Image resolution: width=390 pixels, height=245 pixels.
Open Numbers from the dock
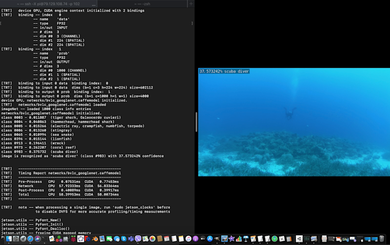coord(239,239)
